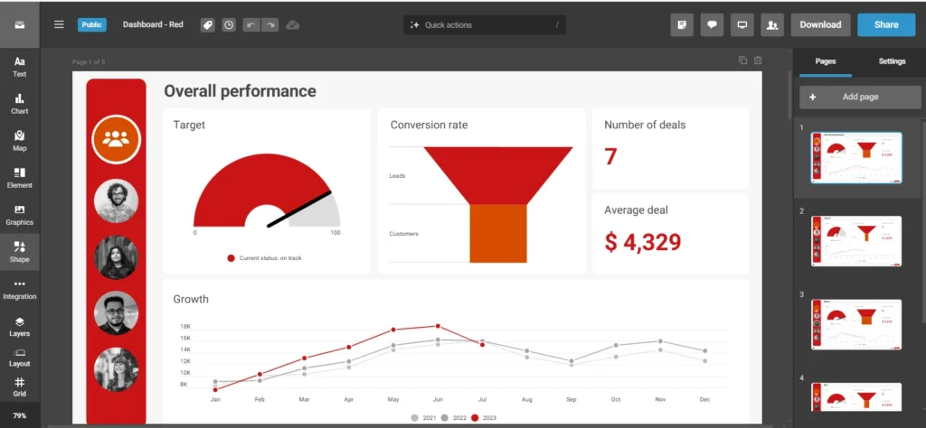Start presentation mode monitor icon
The width and height of the screenshot is (926, 428).
pos(742,24)
